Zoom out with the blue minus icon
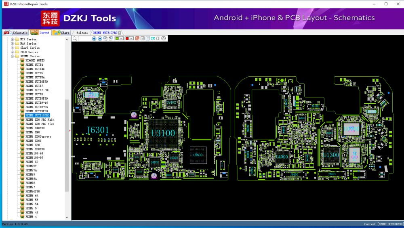404x228 pixels. [100, 39]
